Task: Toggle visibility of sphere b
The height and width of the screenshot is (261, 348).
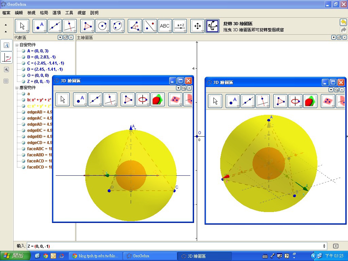Action: coord(23,100)
